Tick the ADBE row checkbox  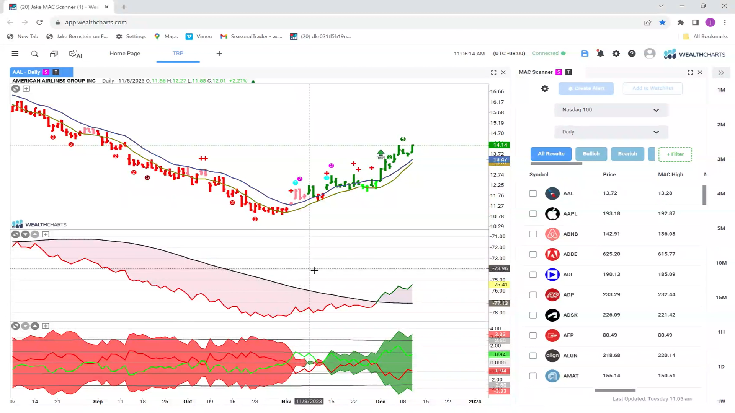pyautogui.click(x=533, y=254)
